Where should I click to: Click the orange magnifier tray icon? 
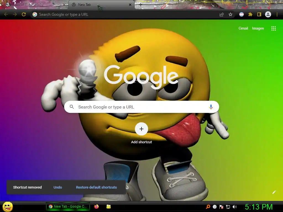[208, 207]
